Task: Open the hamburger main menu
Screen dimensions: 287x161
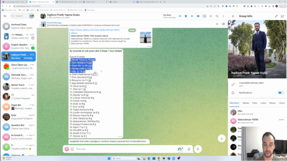Action: point(5,16)
